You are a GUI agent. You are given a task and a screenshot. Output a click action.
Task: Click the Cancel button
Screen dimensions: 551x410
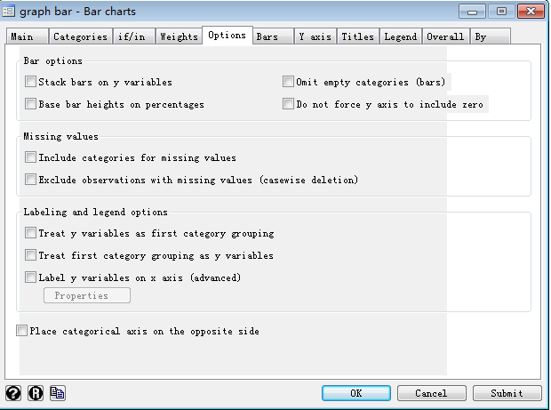pos(431,393)
